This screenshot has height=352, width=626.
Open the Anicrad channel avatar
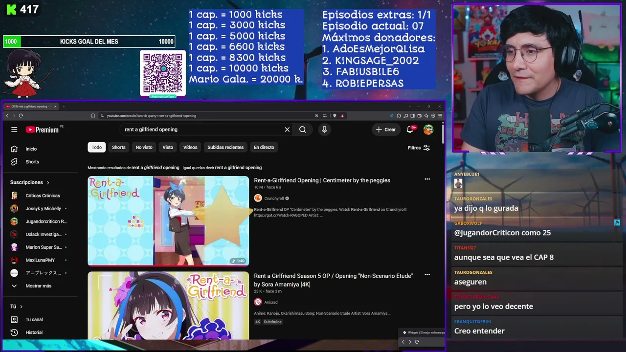tap(258, 302)
